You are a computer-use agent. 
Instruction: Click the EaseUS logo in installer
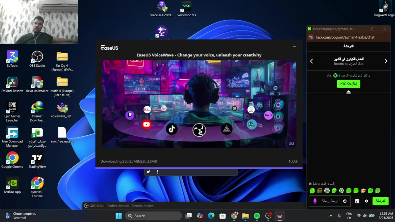pos(109,48)
